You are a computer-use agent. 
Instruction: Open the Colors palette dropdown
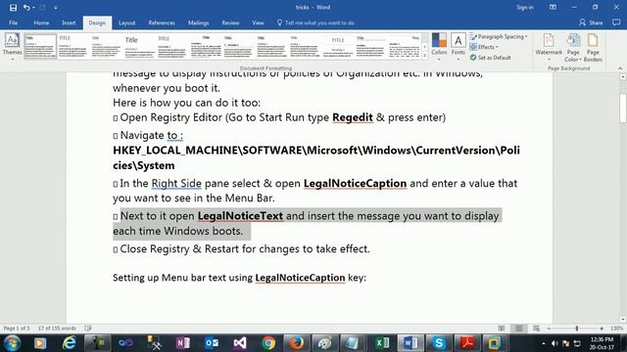coord(439,47)
